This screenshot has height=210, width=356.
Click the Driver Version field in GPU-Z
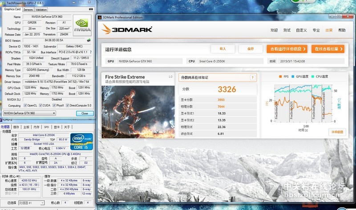click(x=57, y=82)
